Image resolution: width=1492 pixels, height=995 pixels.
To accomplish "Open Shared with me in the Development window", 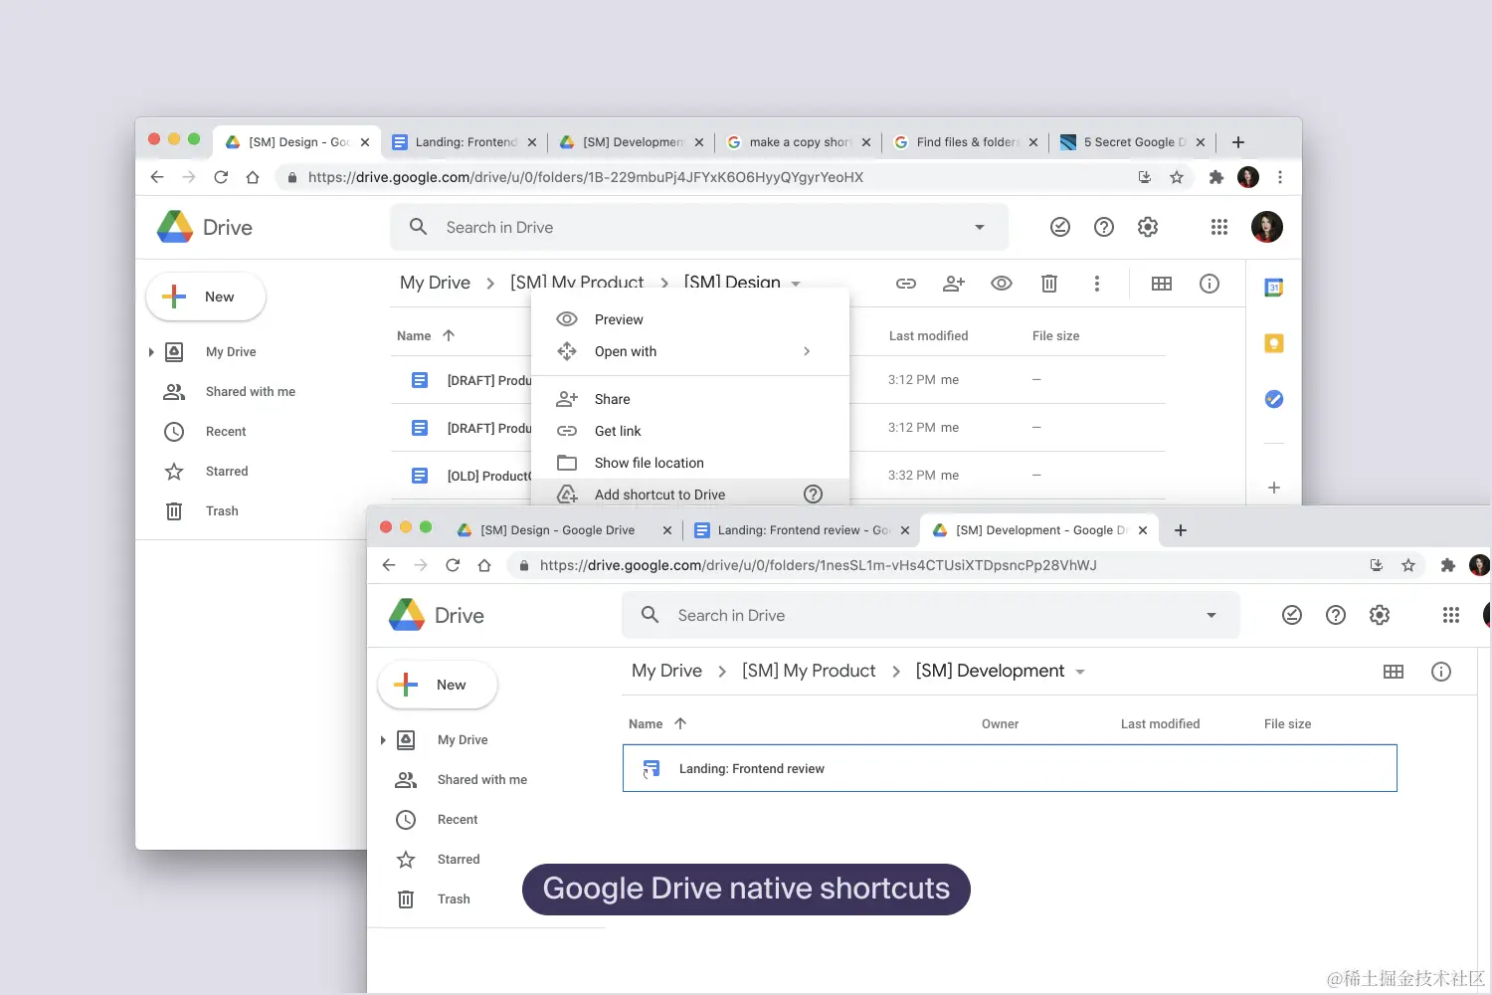I will 481,780.
